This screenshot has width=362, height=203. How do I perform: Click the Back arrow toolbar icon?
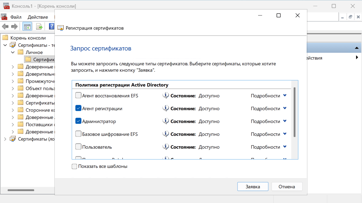point(5,26)
